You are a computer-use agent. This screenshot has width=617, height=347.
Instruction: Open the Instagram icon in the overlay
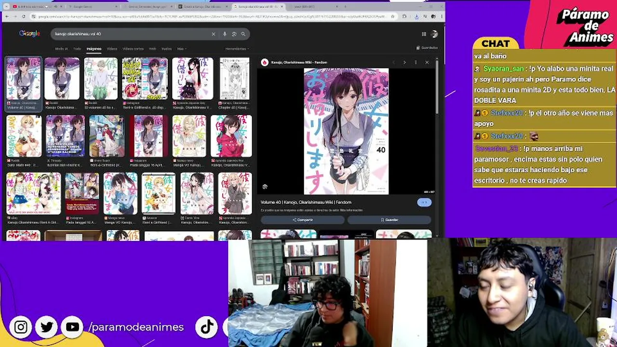21,327
